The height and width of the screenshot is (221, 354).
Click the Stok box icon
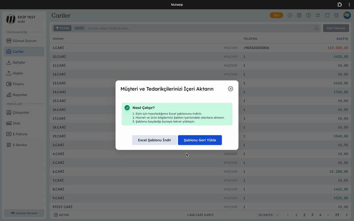coord(9,123)
